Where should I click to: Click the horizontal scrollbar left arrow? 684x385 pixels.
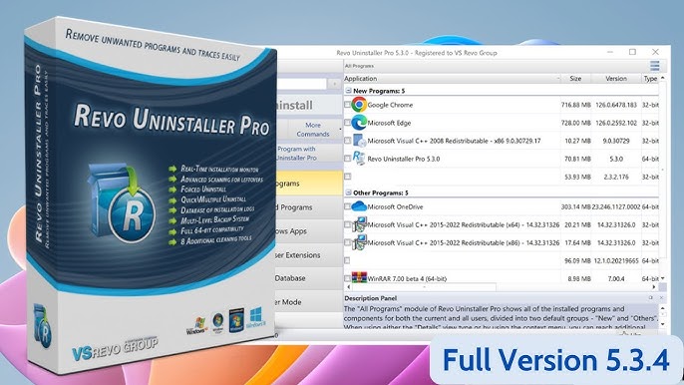348,287
